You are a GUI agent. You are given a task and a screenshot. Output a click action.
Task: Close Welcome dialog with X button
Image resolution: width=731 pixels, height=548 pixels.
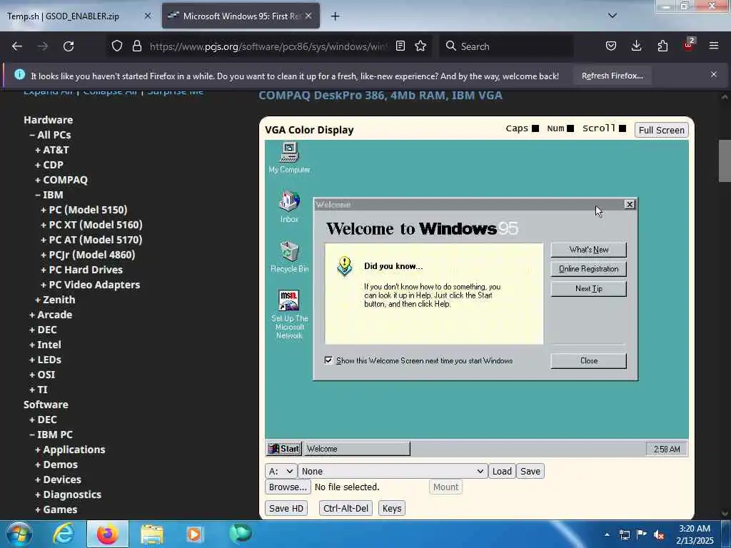[x=630, y=204]
